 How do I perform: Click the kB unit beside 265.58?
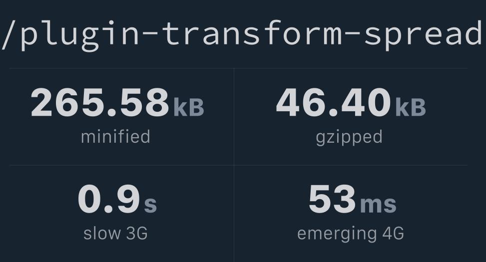(x=189, y=107)
